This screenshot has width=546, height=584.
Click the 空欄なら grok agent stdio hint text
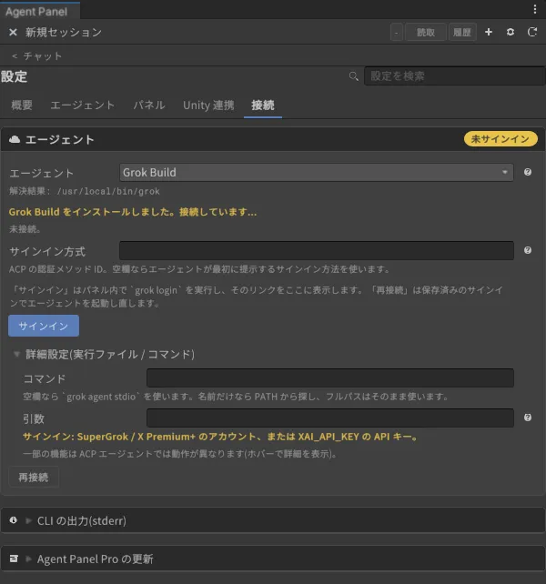[236, 397]
